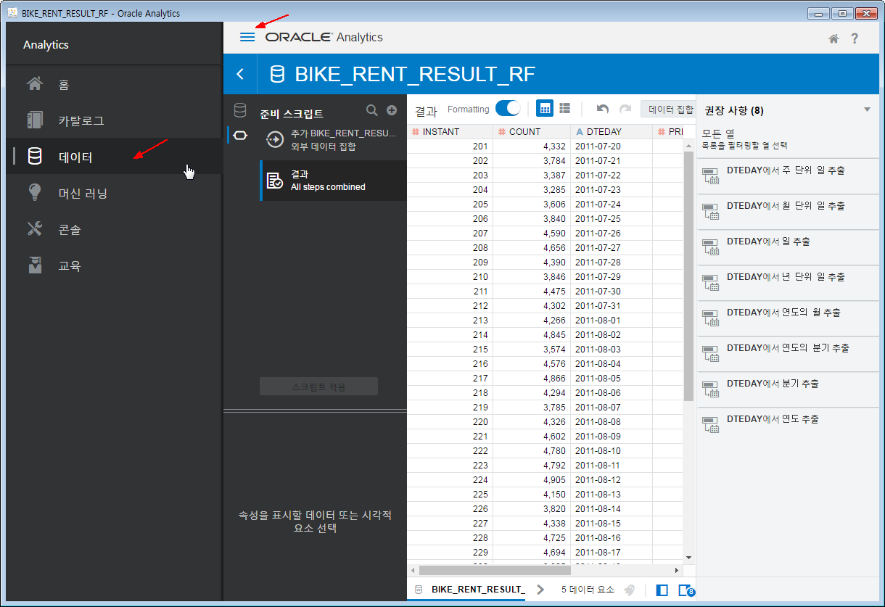
Task: Undo the last change
Action: [x=602, y=109]
